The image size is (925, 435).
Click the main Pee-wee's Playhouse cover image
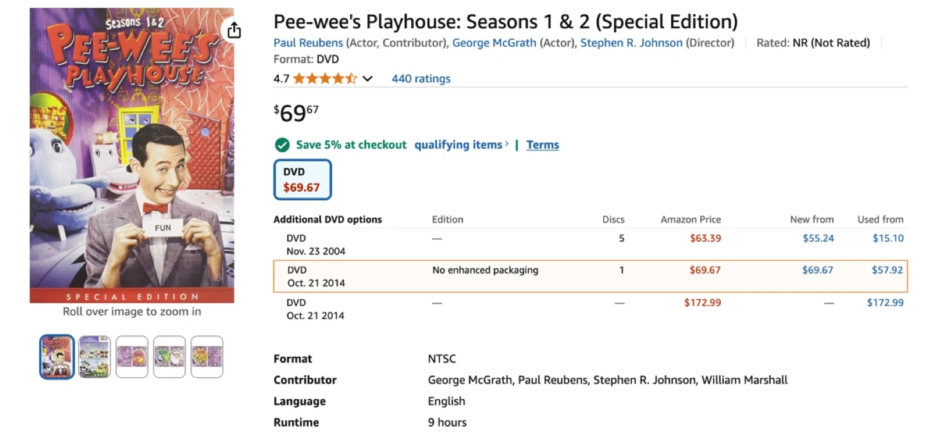click(132, 155)
